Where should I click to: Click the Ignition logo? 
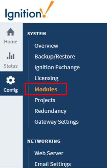(29, 11)
